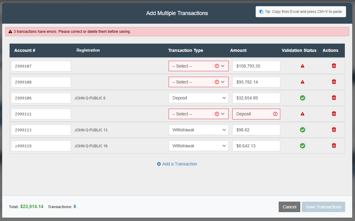Click the error icon in Z999111 type dropdown

pyautogui.click(x=217, y=114)
